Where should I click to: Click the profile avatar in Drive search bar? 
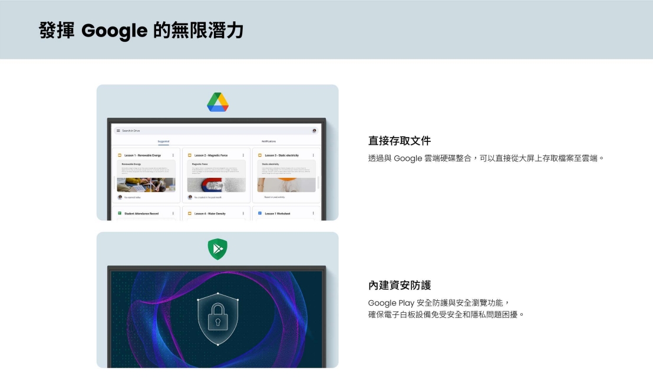tap(315, 131)
